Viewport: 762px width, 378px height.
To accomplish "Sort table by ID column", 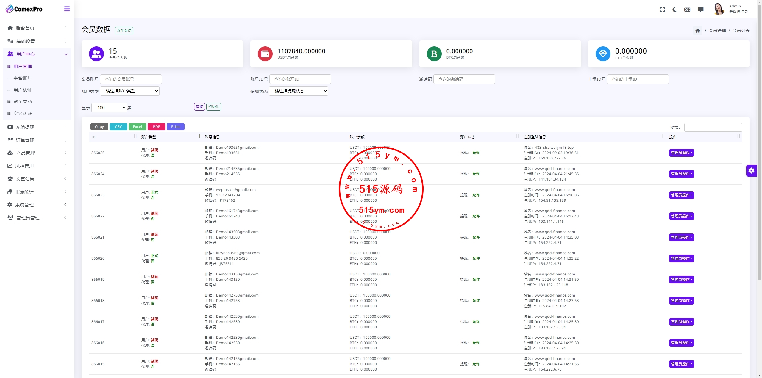I will [135, 136].
